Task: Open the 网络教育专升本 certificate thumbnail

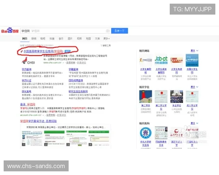Action: pos(161,133)
